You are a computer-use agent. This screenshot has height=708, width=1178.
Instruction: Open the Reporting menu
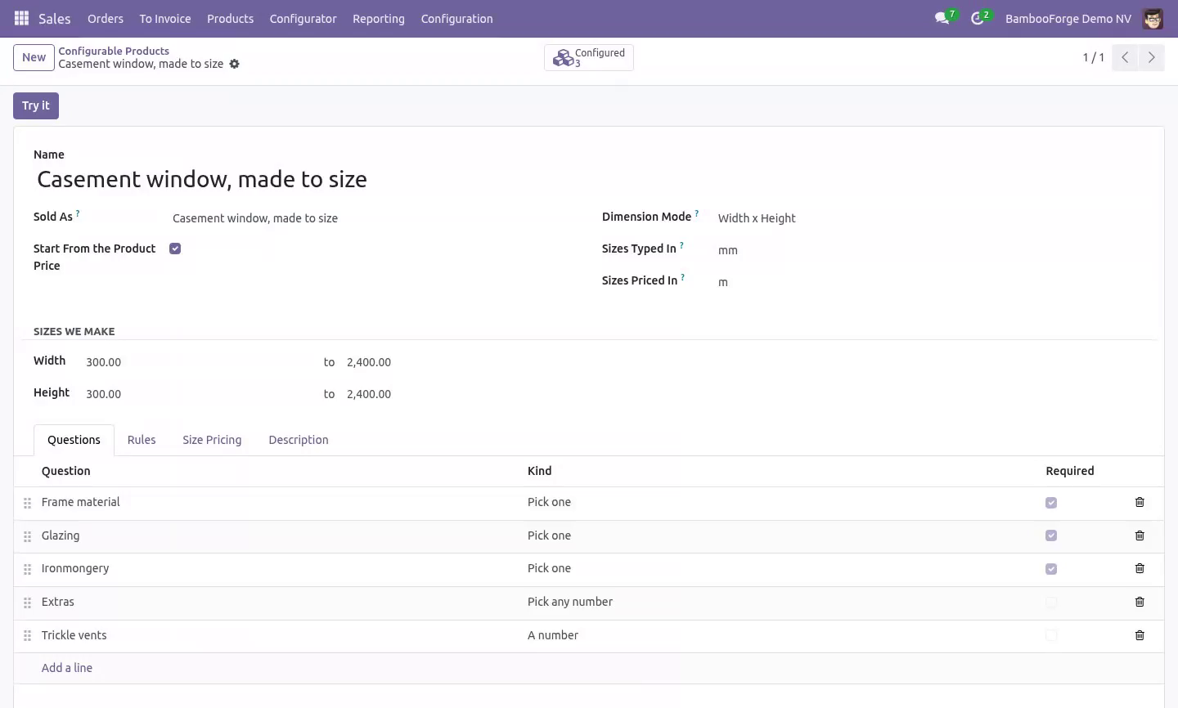(x=379, y=18)
